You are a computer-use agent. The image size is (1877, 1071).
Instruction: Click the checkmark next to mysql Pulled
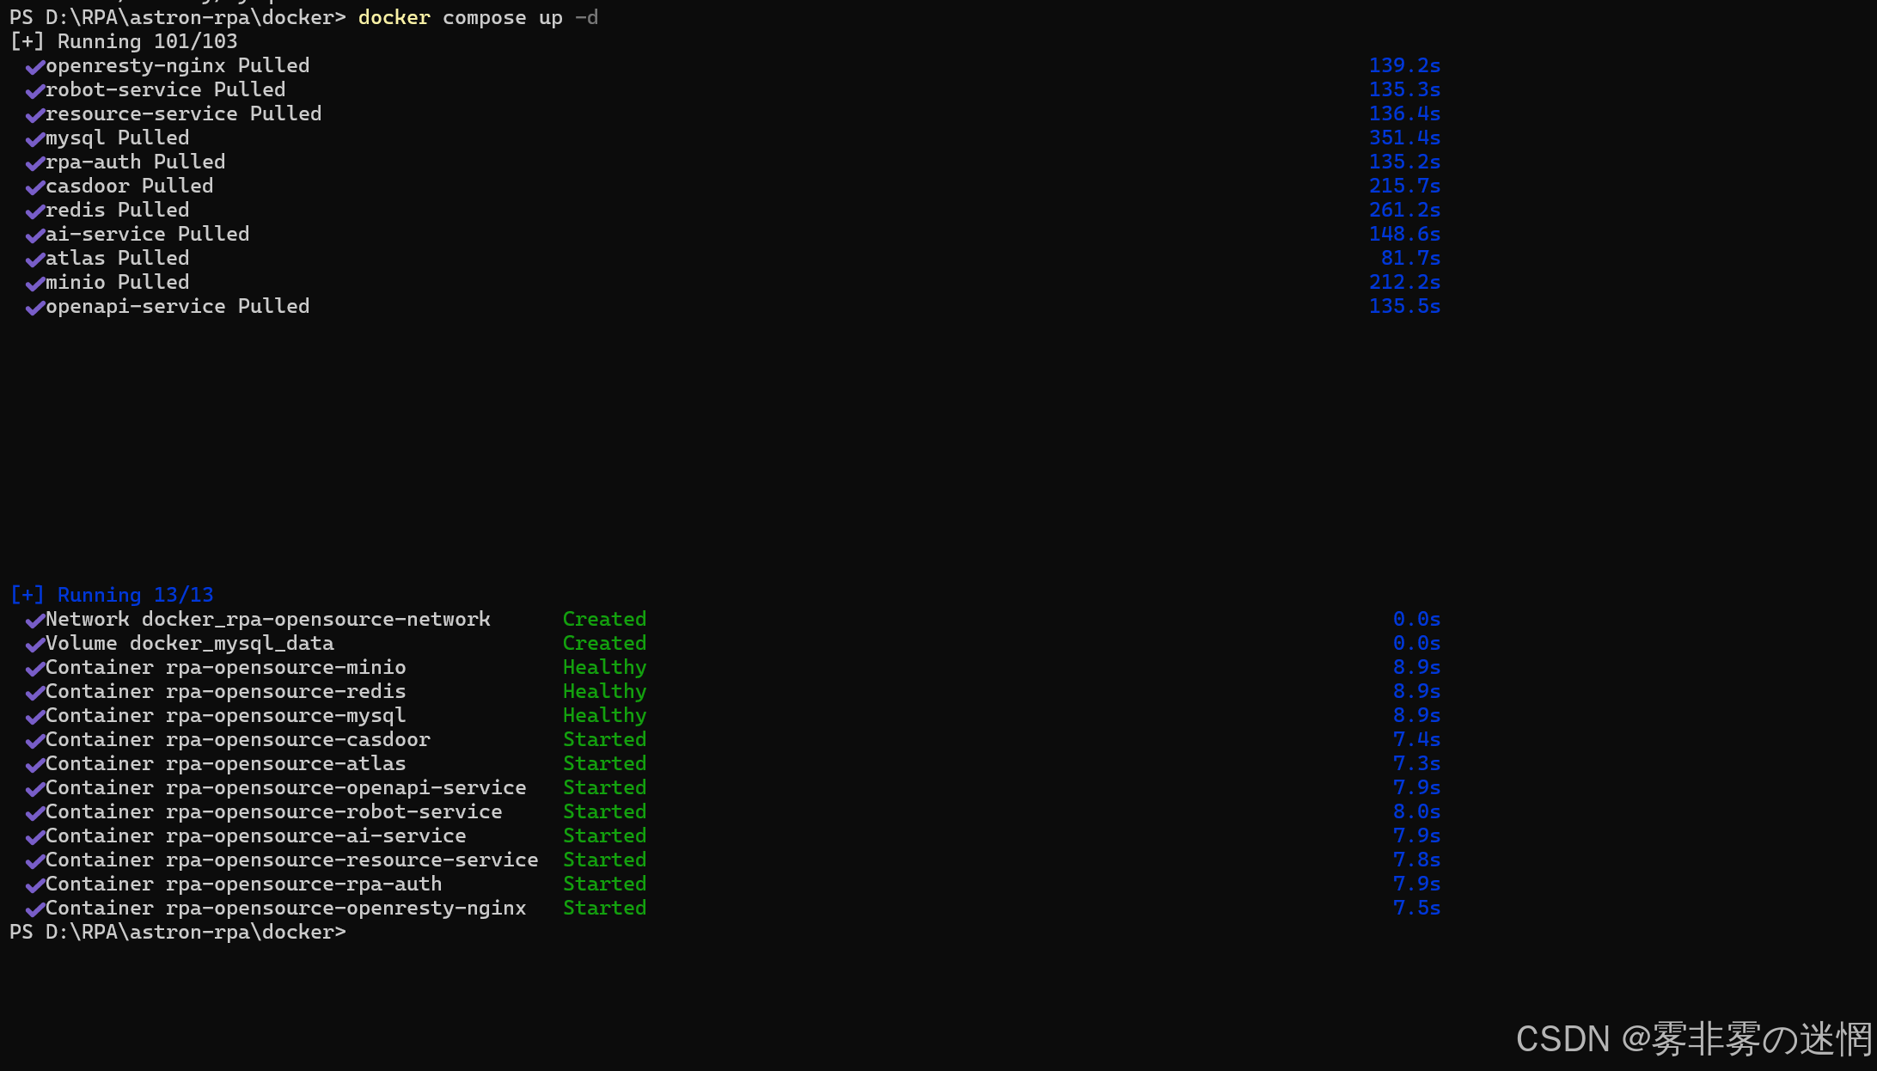34,139
